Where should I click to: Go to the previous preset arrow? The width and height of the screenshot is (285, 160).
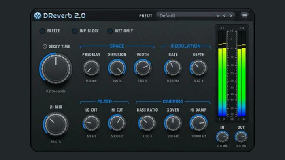pos(225,16)
